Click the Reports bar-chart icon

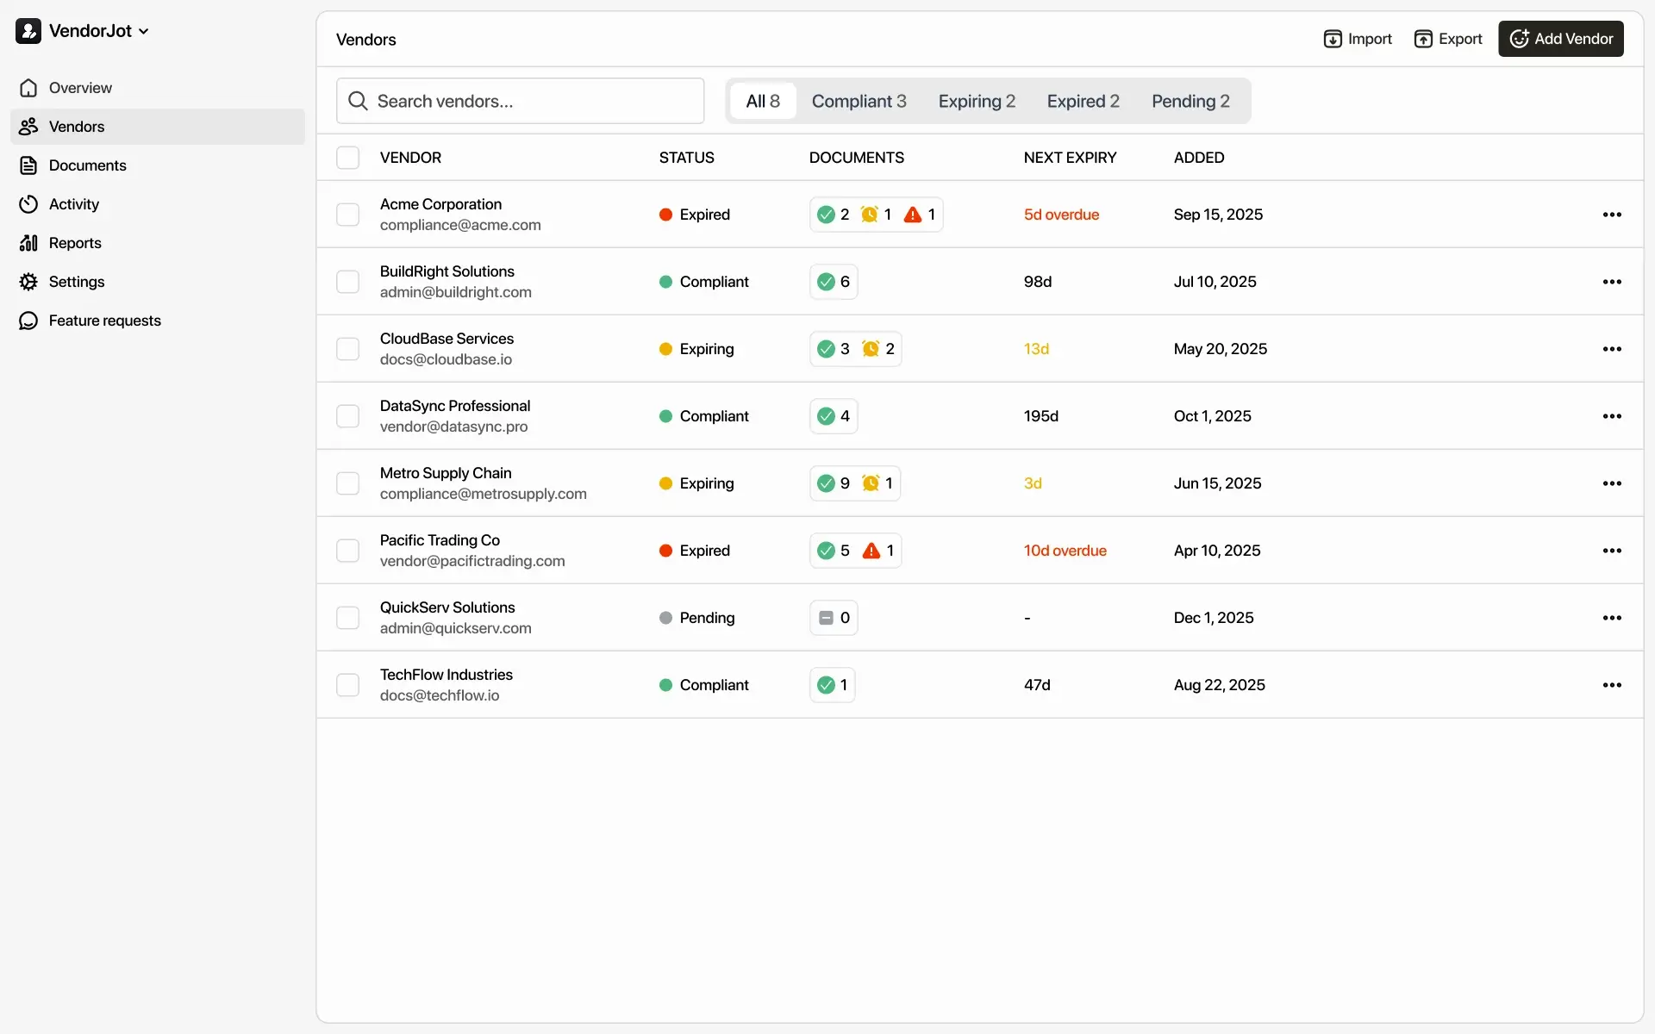[28, 243]
